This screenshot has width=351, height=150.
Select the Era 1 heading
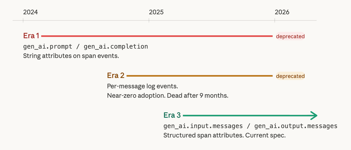31,36
